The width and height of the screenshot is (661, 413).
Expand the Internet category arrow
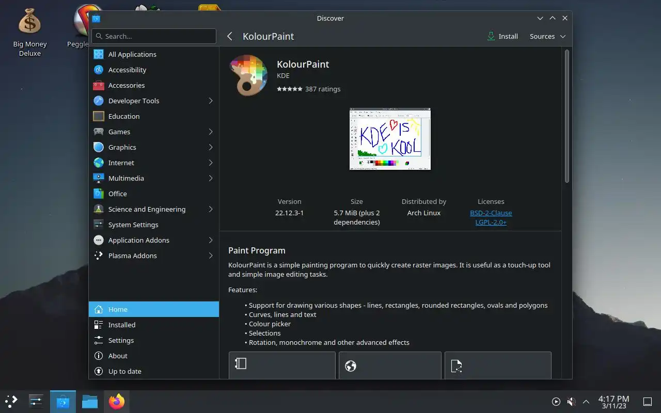(211, 163)
